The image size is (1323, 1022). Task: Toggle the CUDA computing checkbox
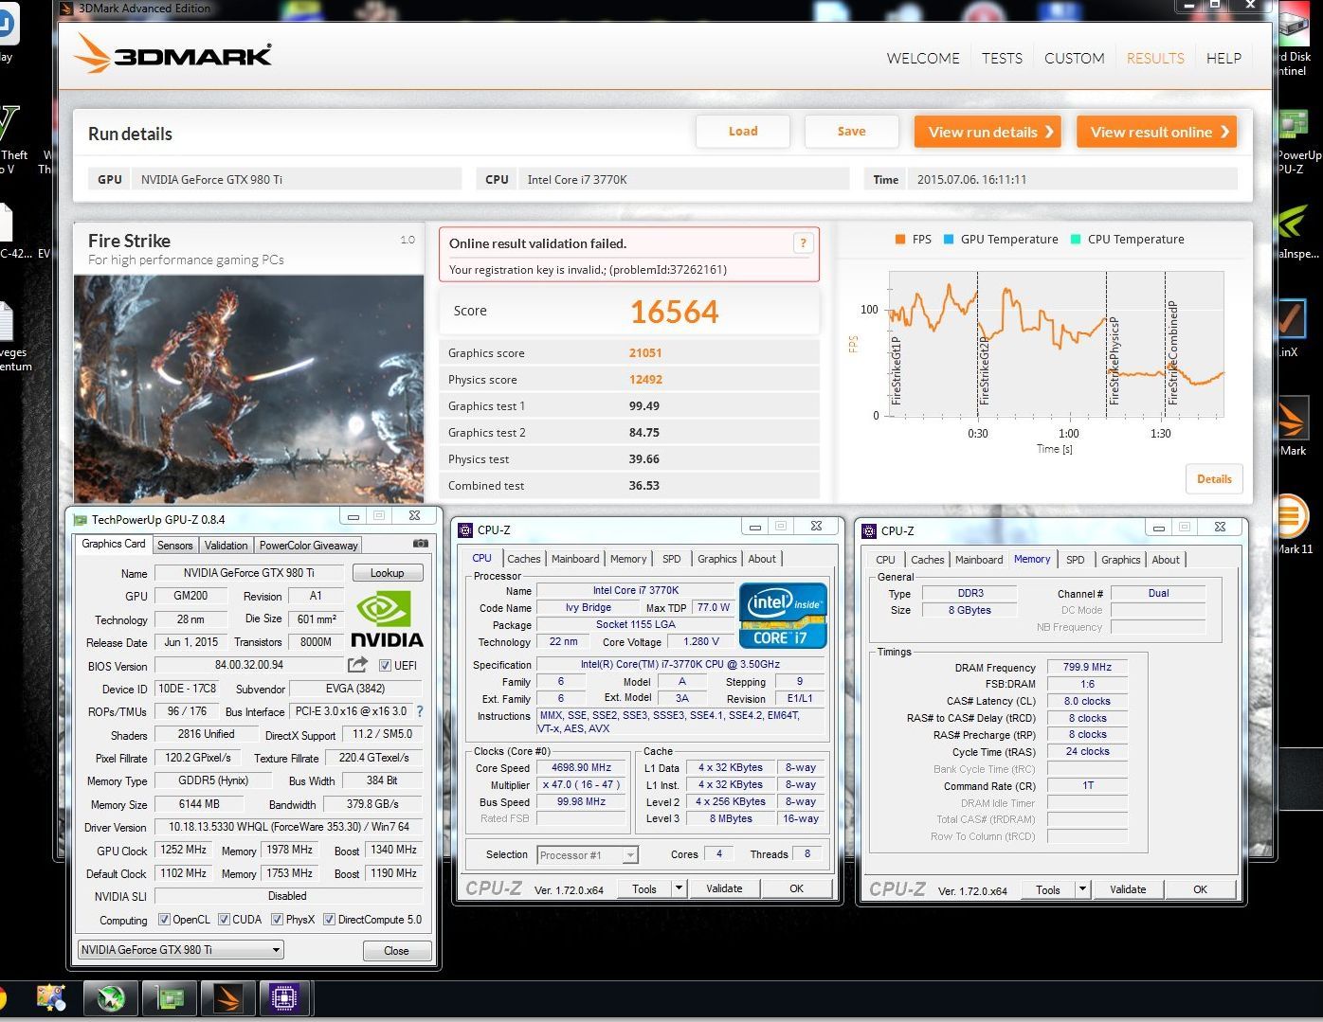[224, 919]
